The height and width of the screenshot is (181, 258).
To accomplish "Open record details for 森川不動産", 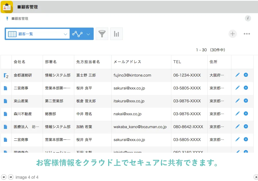I will [x=5, y=114].
